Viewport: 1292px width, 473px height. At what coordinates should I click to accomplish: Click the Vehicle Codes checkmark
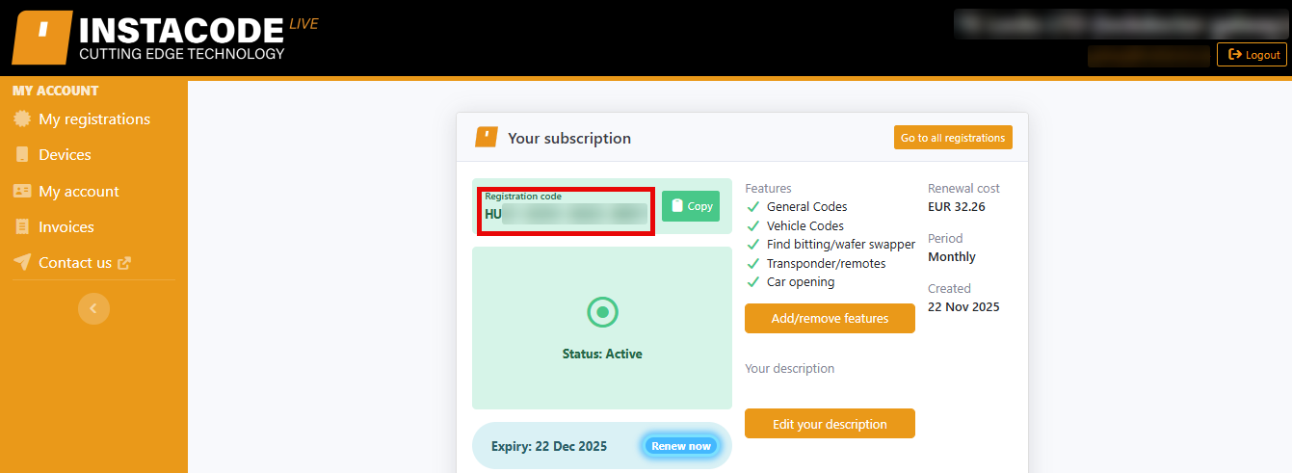tap(753, 225)
